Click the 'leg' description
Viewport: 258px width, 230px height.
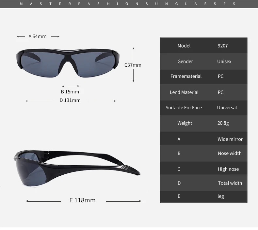pos(221,196)
